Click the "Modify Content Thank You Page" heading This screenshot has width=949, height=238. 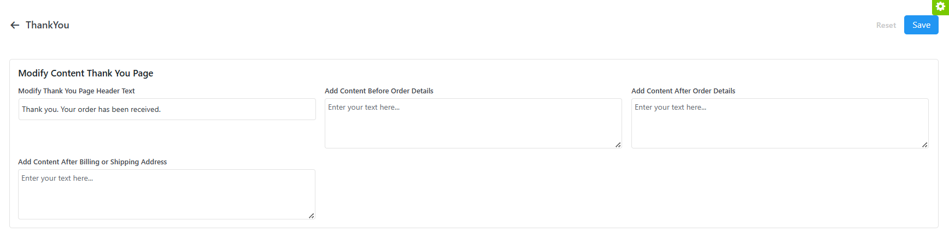click(x=86, y=73)
